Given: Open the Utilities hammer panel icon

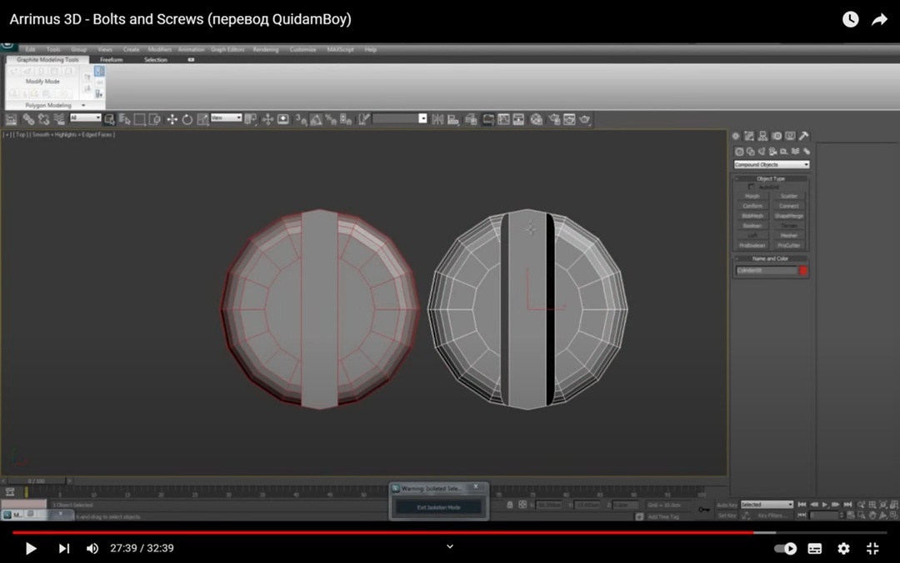Looking at the screenshot, I should 803,136.
